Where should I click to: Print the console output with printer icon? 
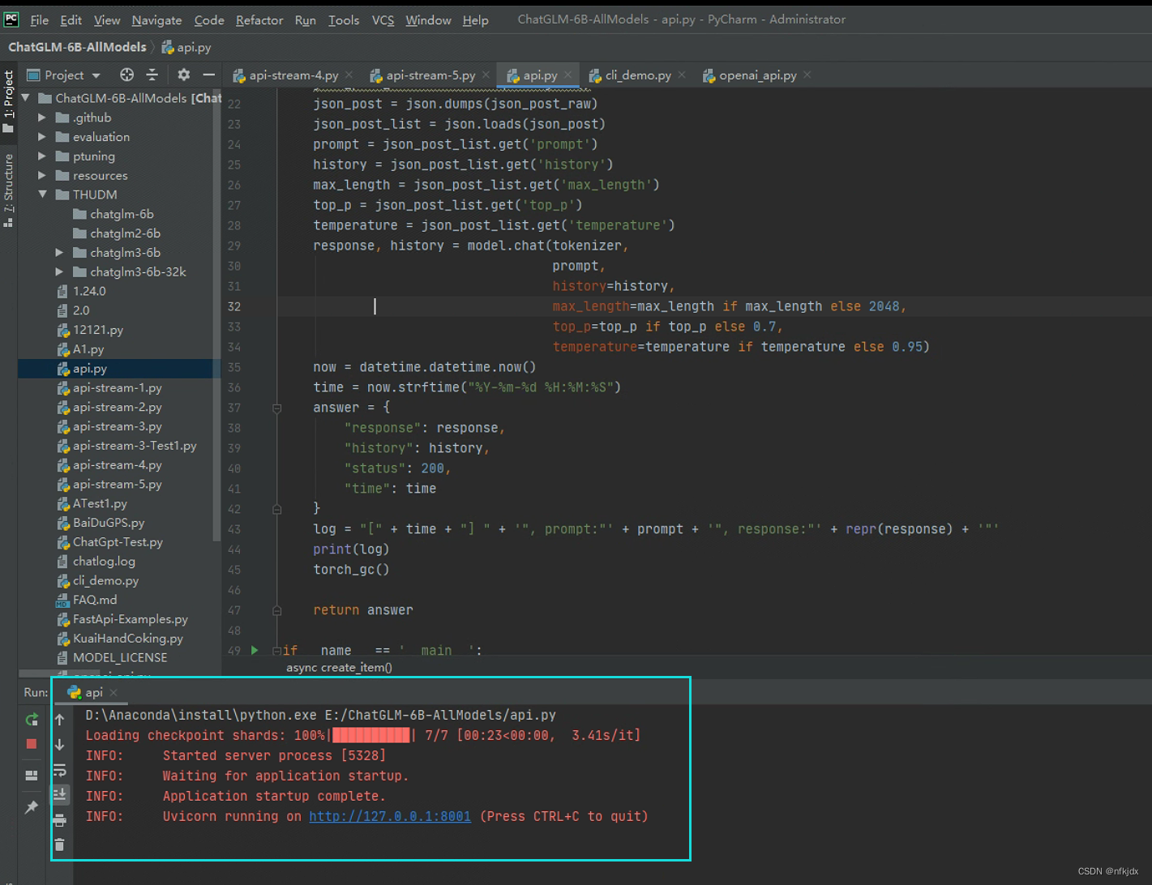tap(59, 820)
